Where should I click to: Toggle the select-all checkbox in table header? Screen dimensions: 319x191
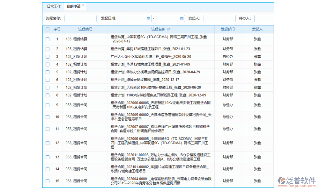(x=48, y=29)
